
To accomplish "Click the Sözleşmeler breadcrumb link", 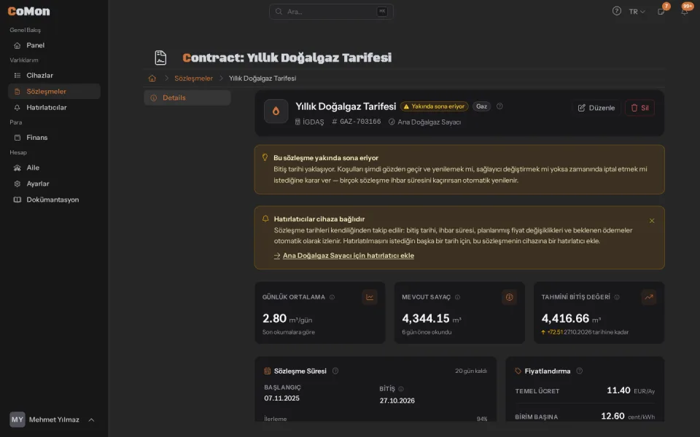I will pos(193,79).
